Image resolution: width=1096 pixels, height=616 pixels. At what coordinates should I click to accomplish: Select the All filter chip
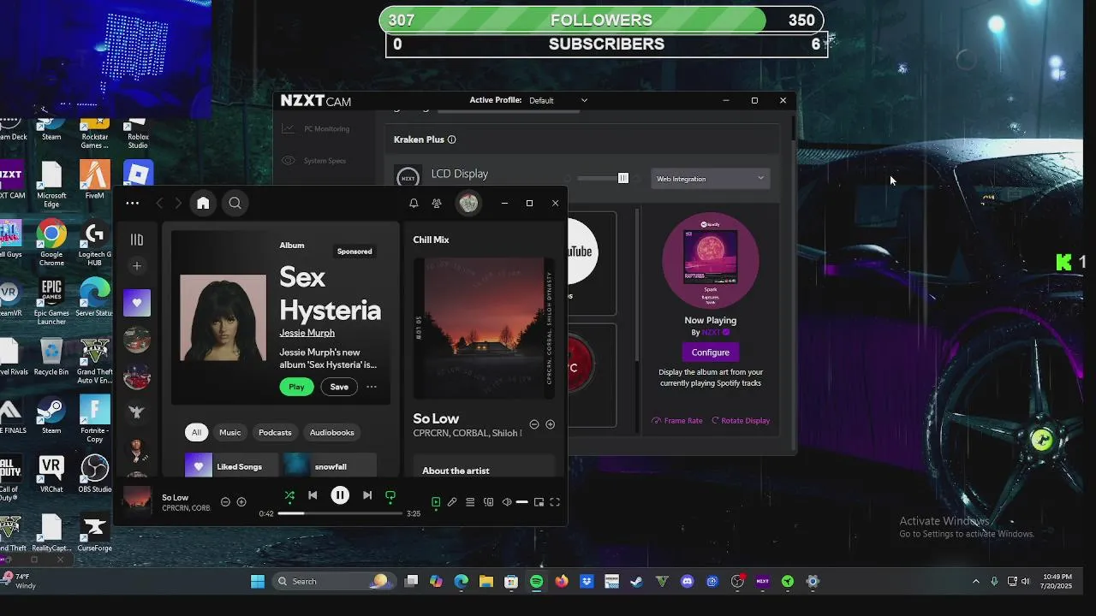pyautogui.click(x=196, y=432)
